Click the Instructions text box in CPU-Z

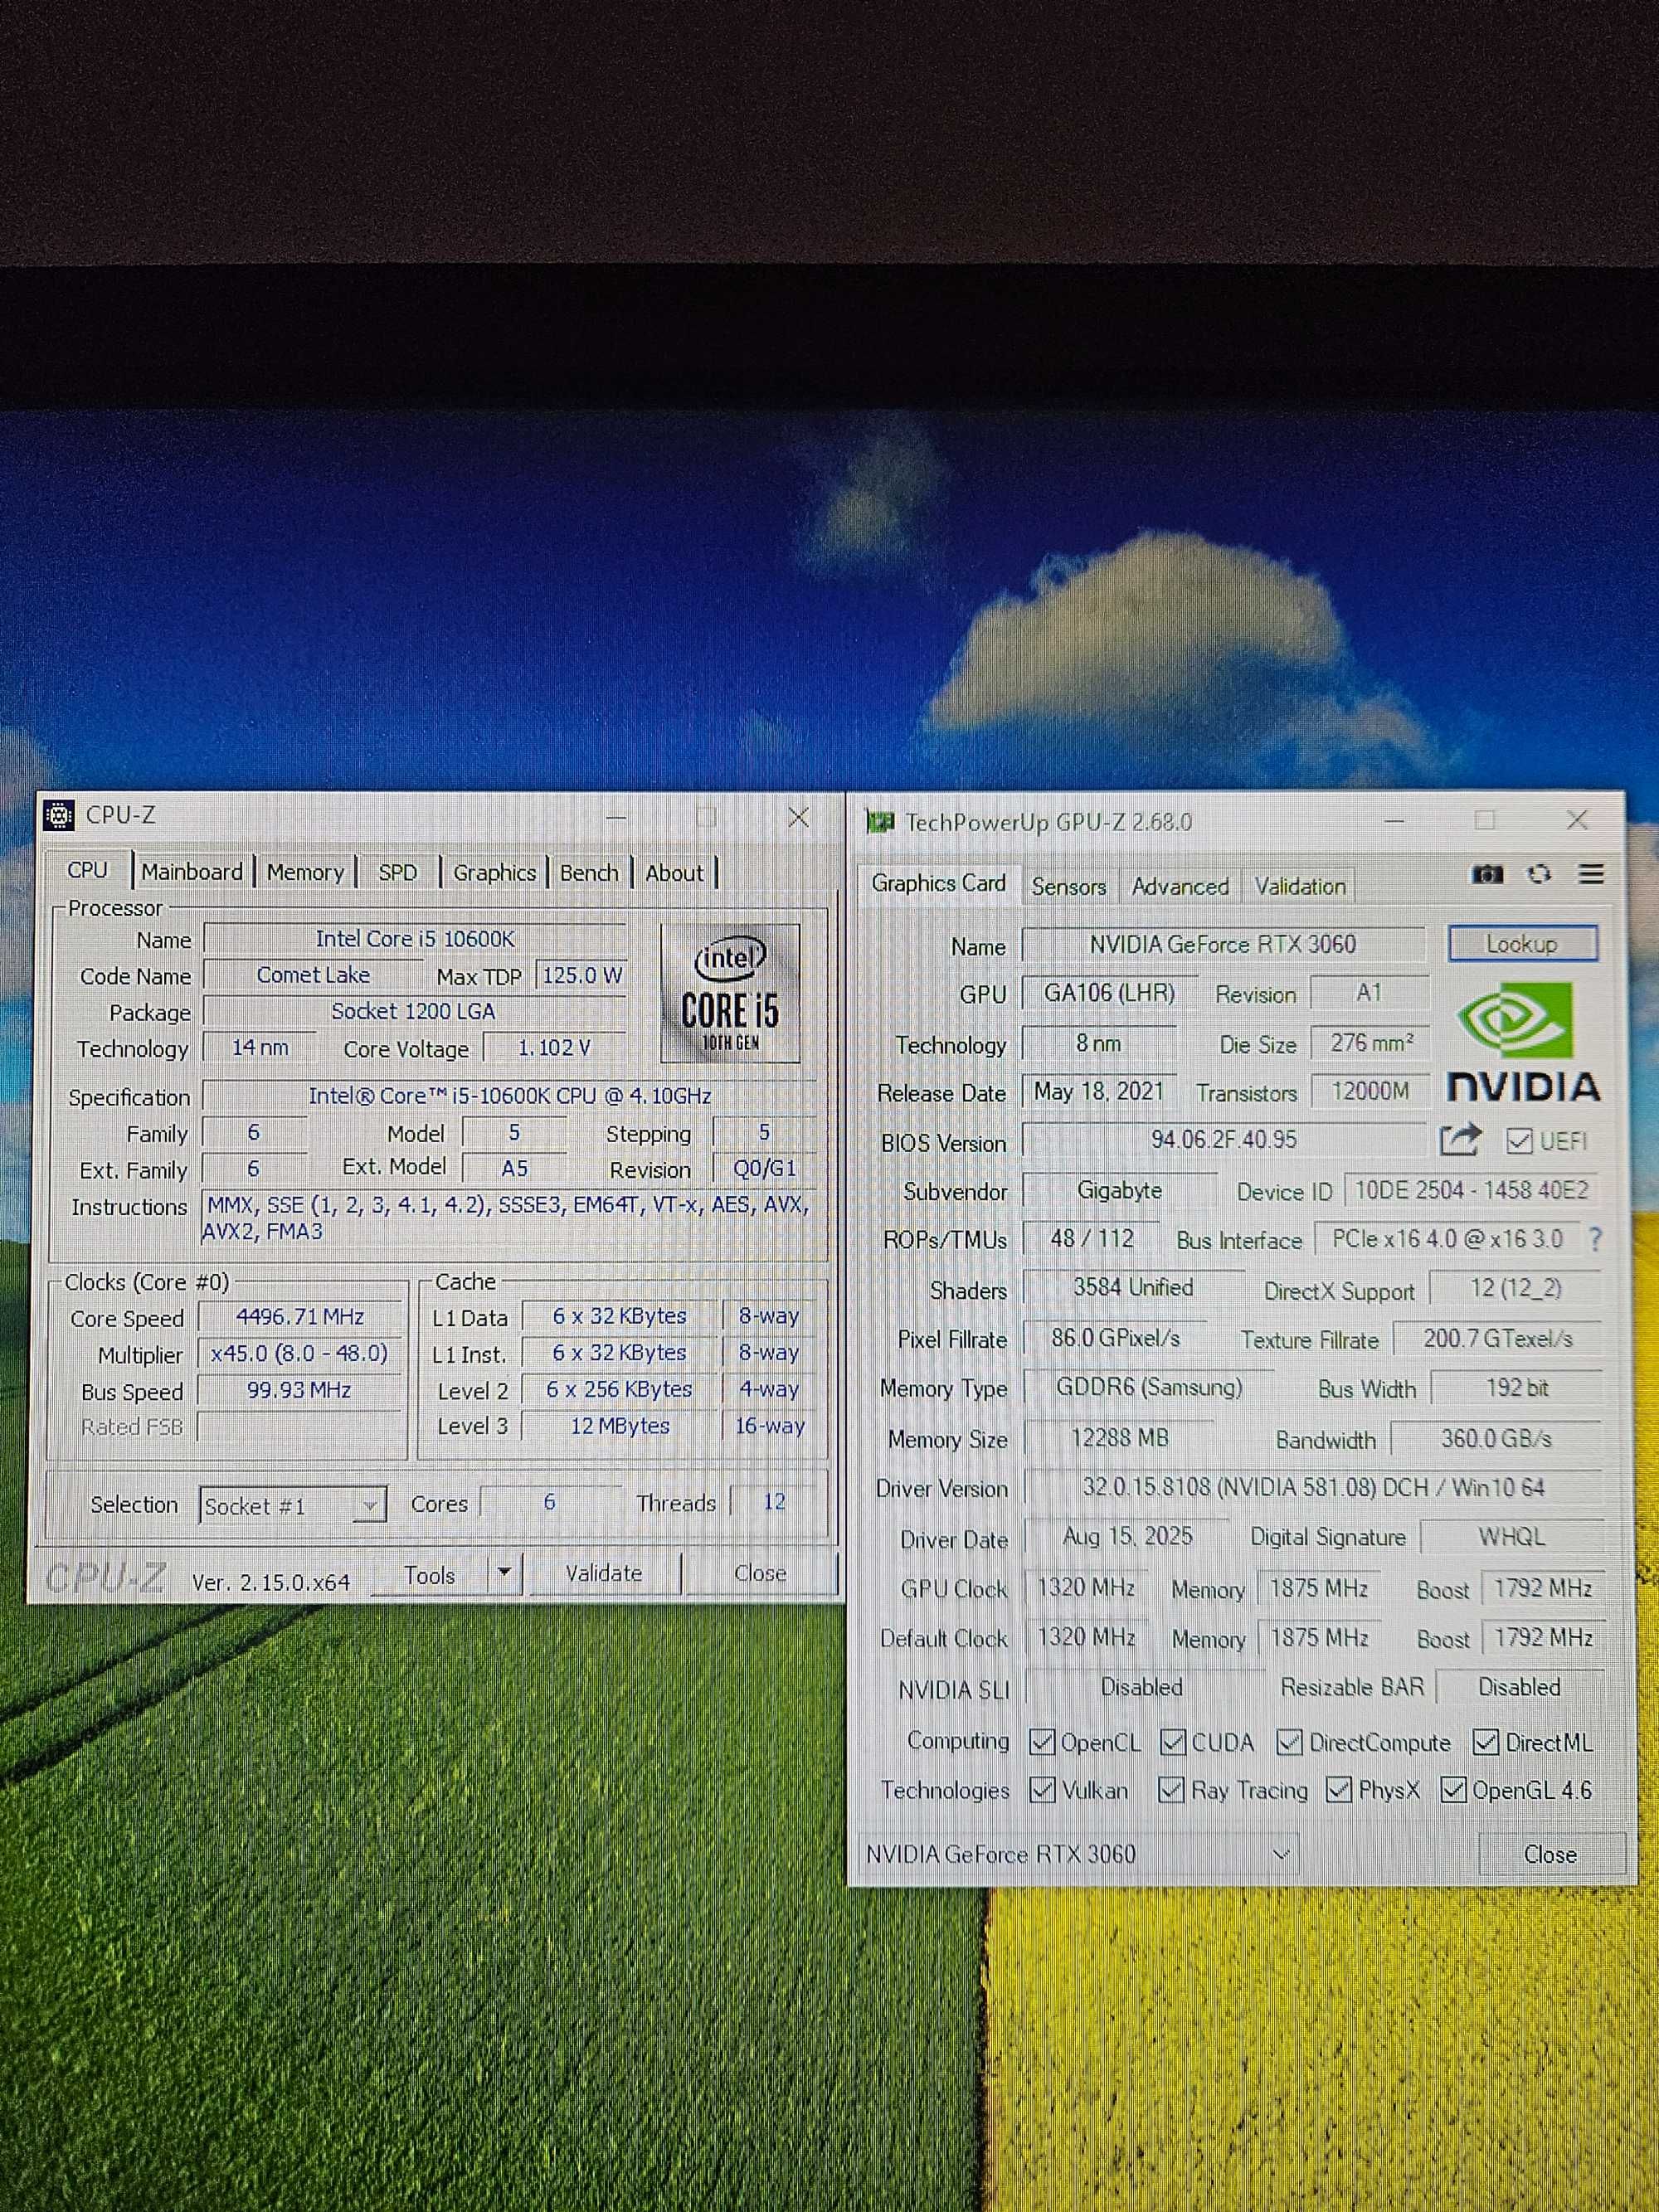(508, 1217)
